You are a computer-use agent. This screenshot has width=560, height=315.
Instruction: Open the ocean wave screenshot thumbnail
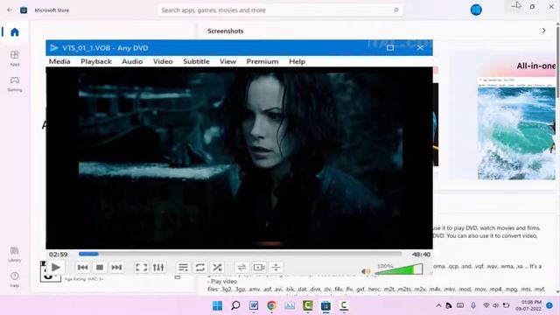click(x=517, y=129)
